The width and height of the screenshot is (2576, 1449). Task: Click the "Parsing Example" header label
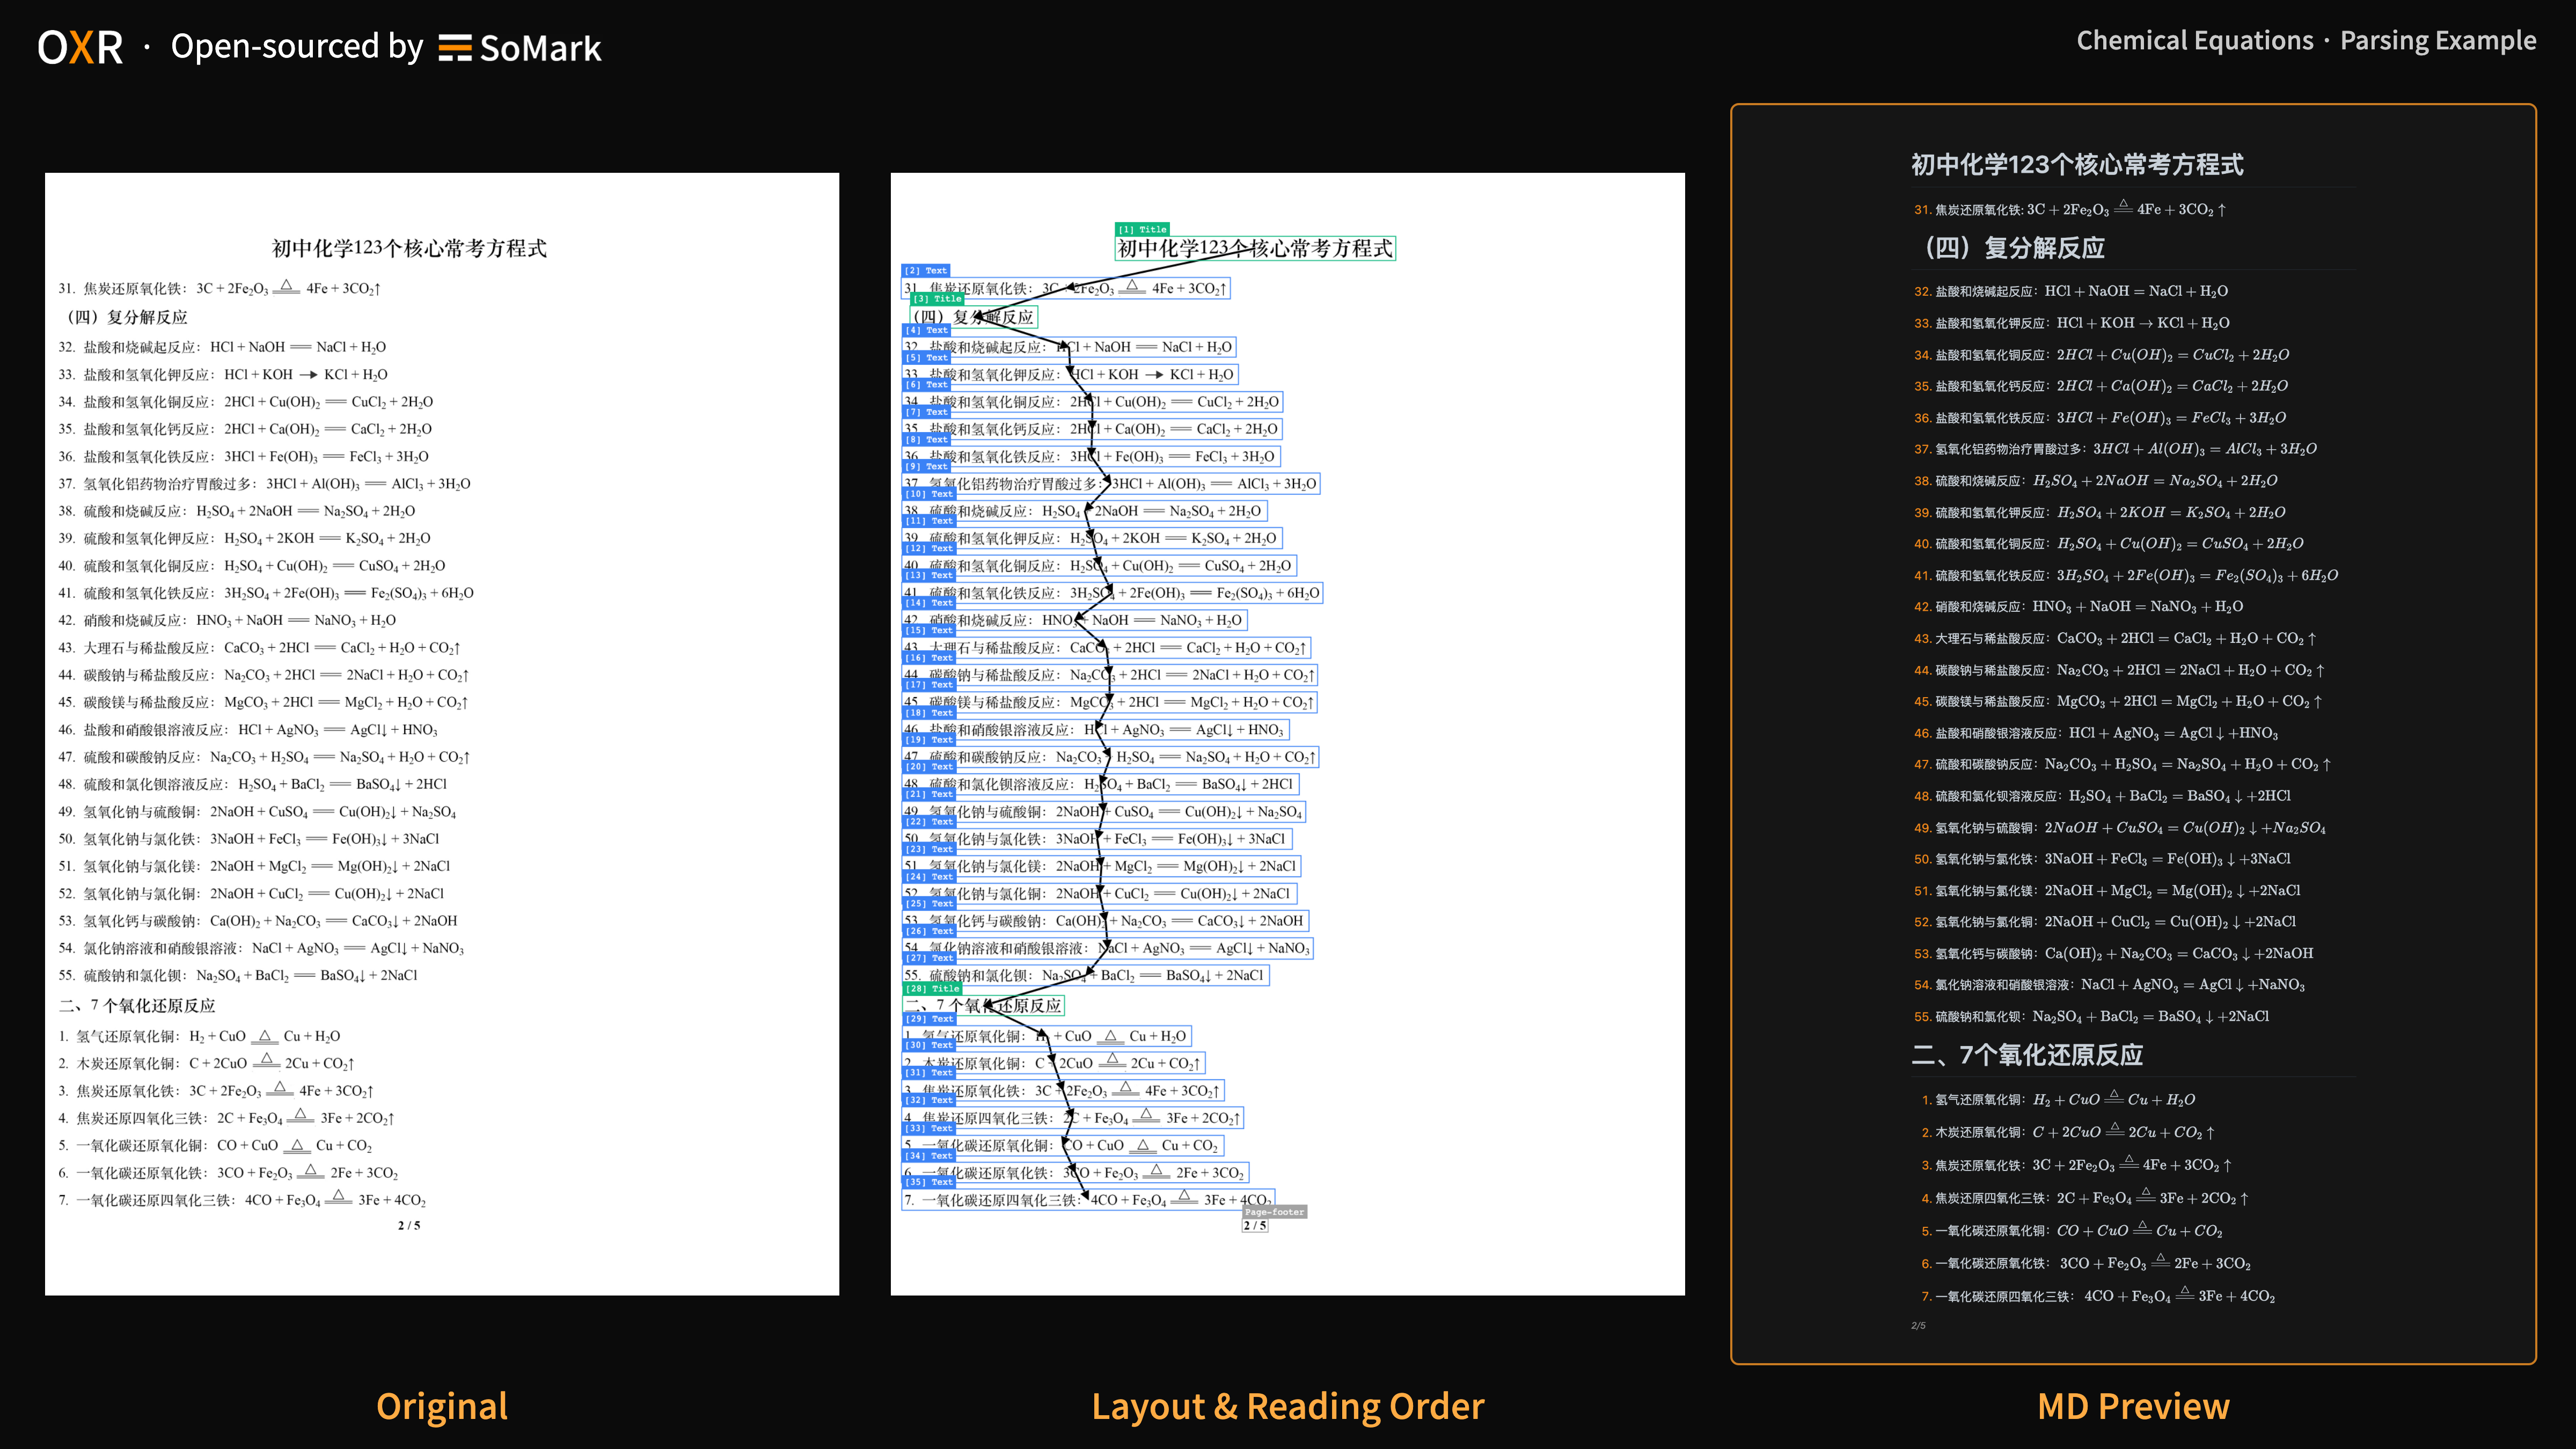(x=2438, y=41)
